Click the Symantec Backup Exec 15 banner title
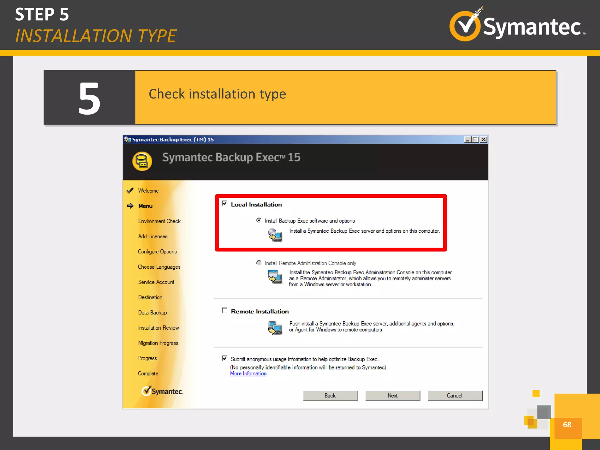This screenshot has width=600, height=450. 231,157
